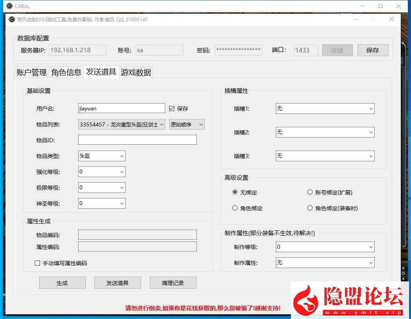411x319 pixels.
Task: Click the 物品编码 field
Action: [x=138, y=234]
